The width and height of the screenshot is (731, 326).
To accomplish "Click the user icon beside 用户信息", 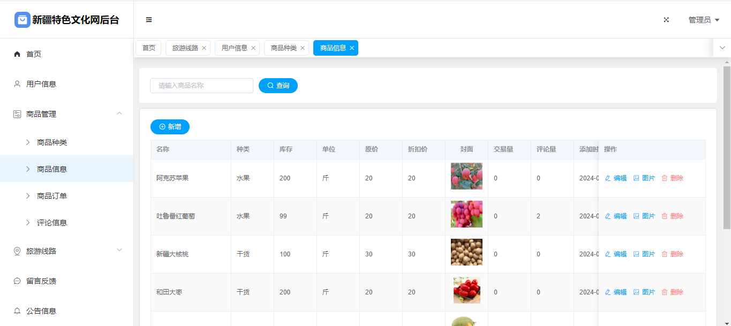I will click(17, 84).
